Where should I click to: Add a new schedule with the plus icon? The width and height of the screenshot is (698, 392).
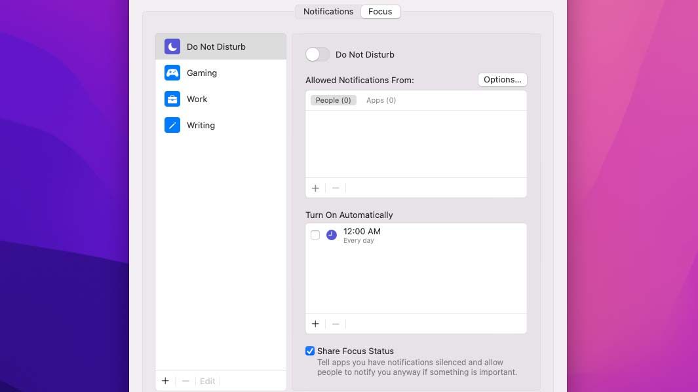315,323
